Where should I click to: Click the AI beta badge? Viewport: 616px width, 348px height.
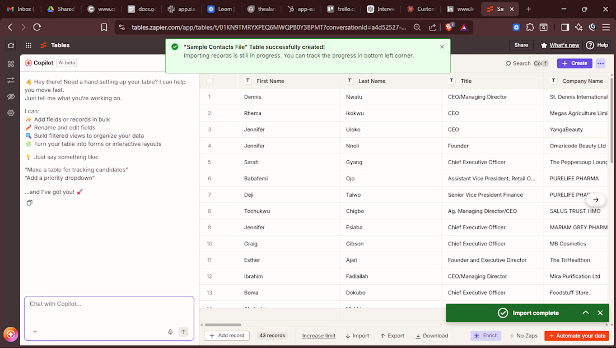[x=67, y=63]
